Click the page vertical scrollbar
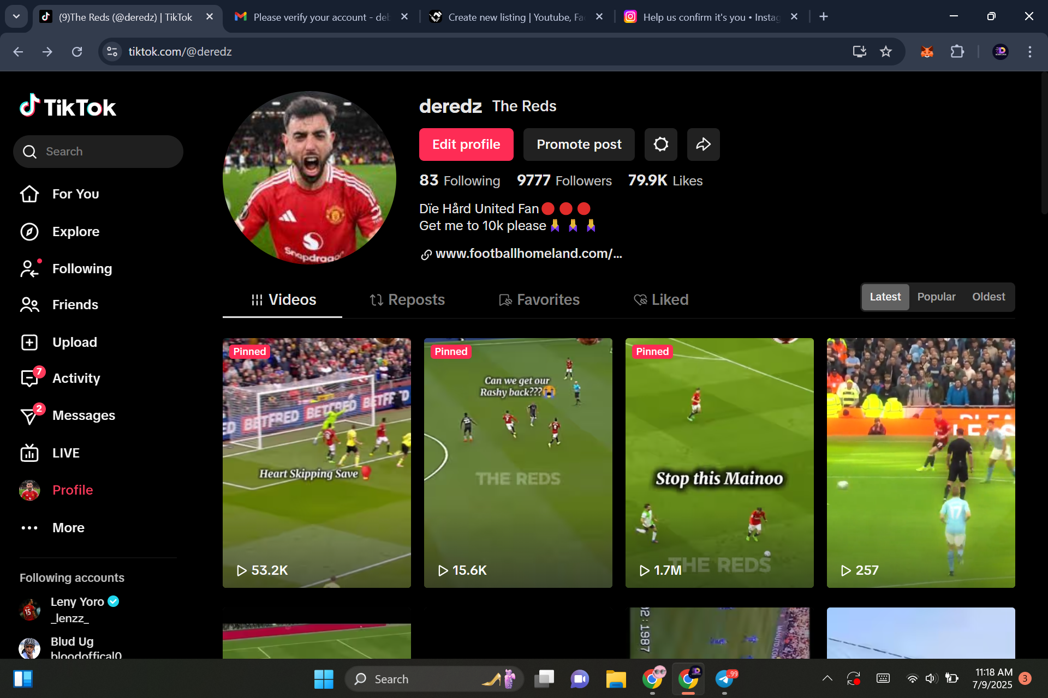This screenshot has height=698, width=1048. [1044, 143]
